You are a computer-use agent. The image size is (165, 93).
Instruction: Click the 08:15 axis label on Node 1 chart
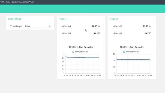(x=65, y=75)
